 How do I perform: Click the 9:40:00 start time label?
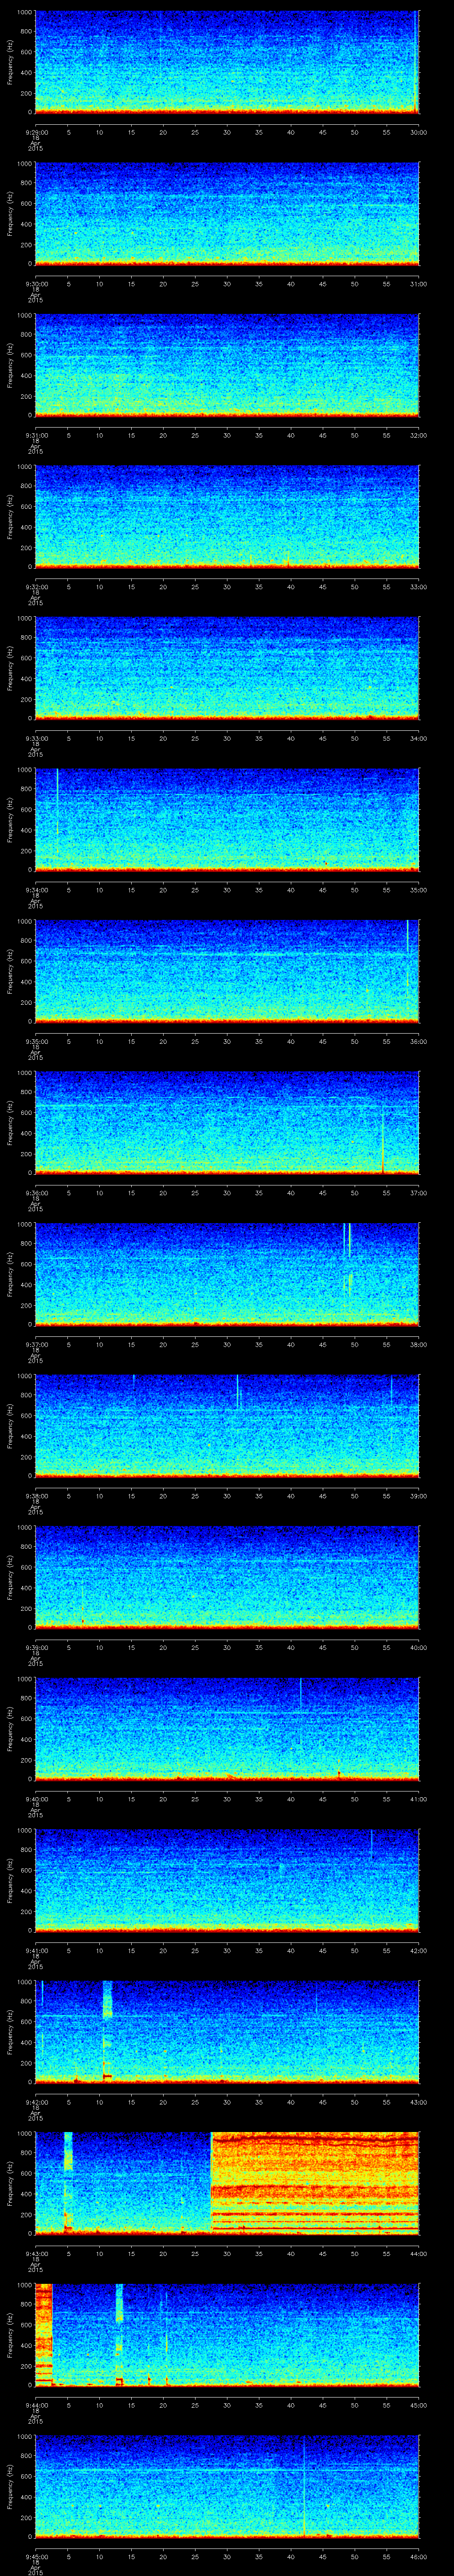pos(36,1799)
